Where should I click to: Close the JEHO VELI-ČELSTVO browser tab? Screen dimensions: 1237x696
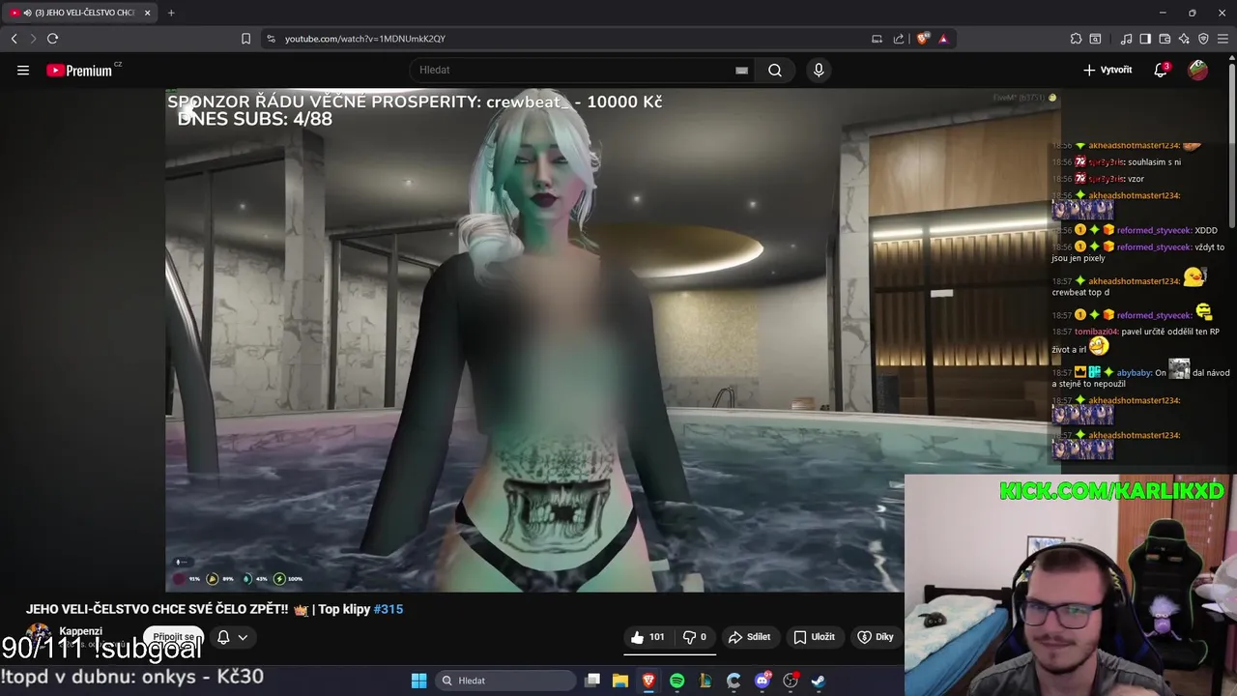pyautogui.click(x=147, y=13)
